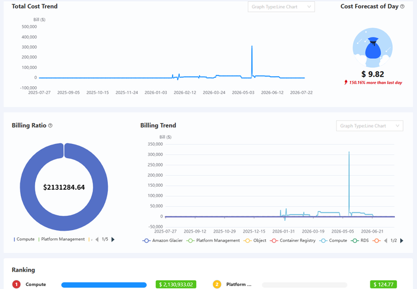
Task: Open Total Cost Trend graph type dropdown
Action: coord(281,7)
